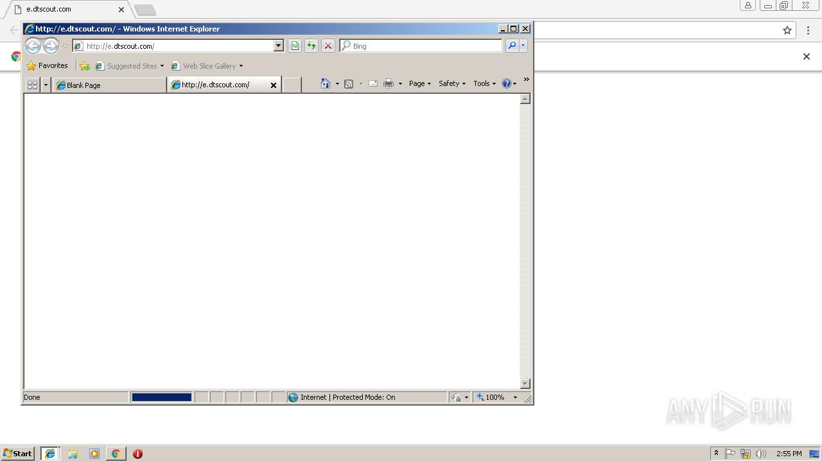Open the Page menu
The width and height of the screenshot is (822, 462).
[x=420, y=83]
